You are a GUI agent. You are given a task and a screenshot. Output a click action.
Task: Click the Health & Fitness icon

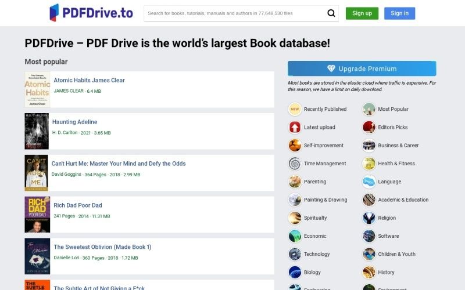(x=369, y=164)
